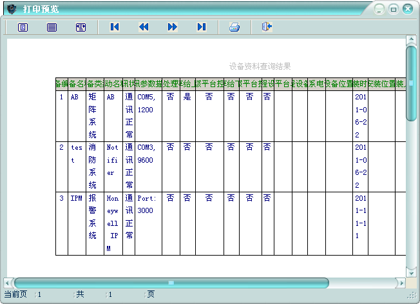Click the printer icon to print
Viewport: 420px width, 304px height.
point(235,27)
